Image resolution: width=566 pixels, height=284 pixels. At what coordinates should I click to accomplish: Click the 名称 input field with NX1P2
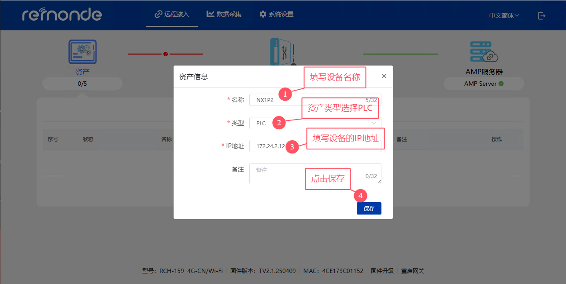pos(315,100)
